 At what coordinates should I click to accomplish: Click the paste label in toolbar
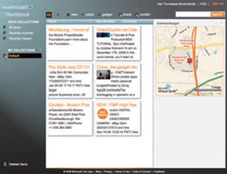(89, 15)
